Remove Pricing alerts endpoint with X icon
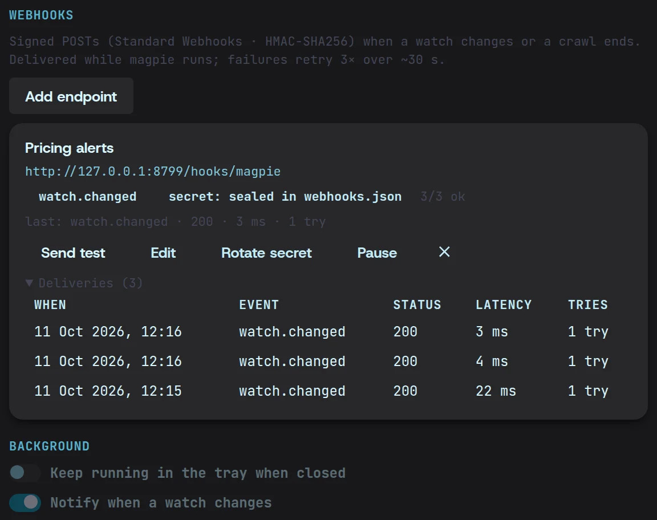 pyautogui.click(x=444, y=252)
